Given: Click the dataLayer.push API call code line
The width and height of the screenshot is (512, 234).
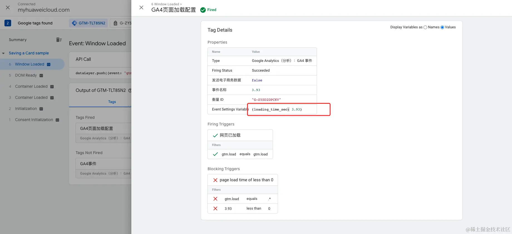Looking at the screenshot, I should (103, 73).
